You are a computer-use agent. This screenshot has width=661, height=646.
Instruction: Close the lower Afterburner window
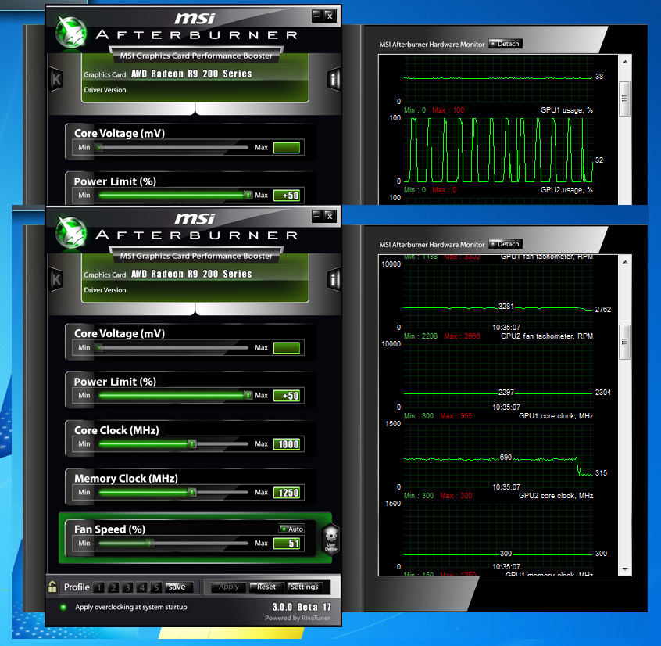[x=330, y=216]
